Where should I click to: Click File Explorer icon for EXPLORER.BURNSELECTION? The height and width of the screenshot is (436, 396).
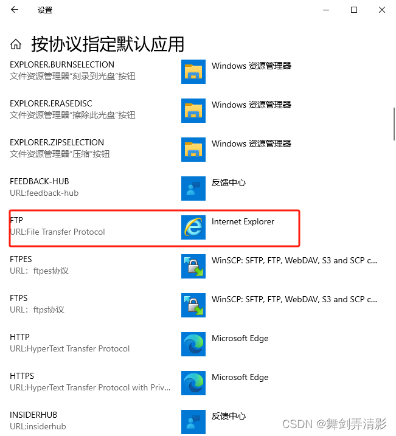point(193,72)
